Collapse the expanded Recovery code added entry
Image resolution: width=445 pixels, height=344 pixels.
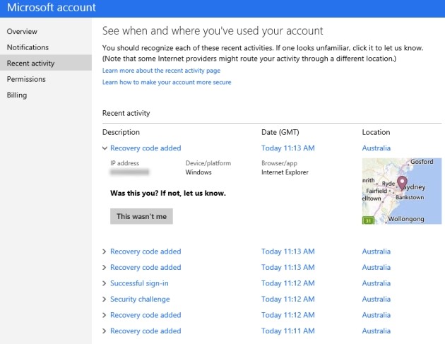[105, 148]
